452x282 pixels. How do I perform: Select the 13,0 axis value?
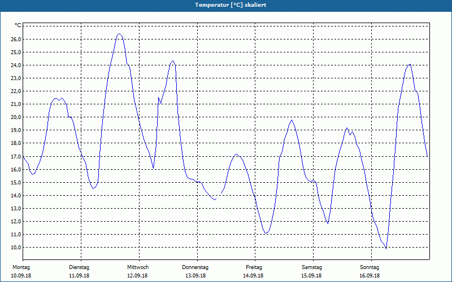coord(16,208)
